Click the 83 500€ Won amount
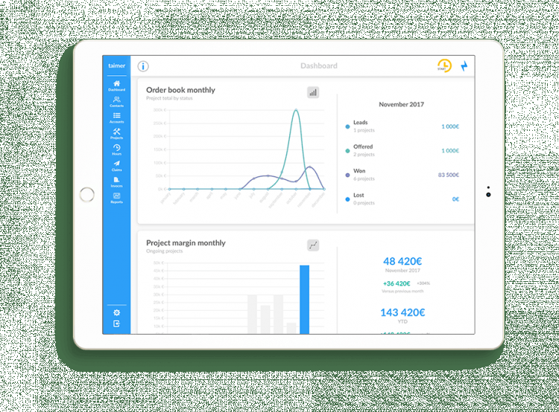559x412 pixels. pyautogui.click(x=449, y=175)
